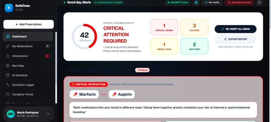Screen dimensions: 271x122
Task: Click the FDA DailyMed authority text
Action: click(142, 84)
